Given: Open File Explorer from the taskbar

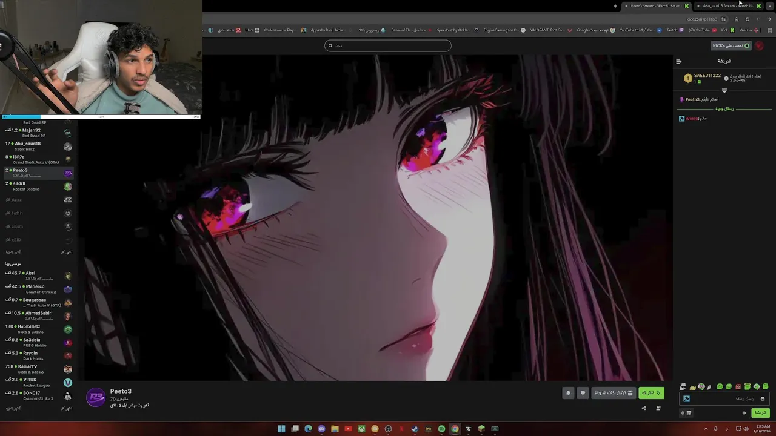Looking at the screenshot, I should [x=335, y=429].
